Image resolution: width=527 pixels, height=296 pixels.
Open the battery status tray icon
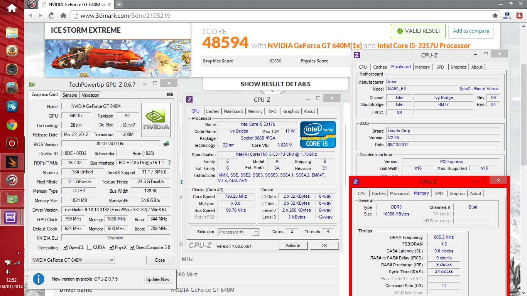(8, 262)
